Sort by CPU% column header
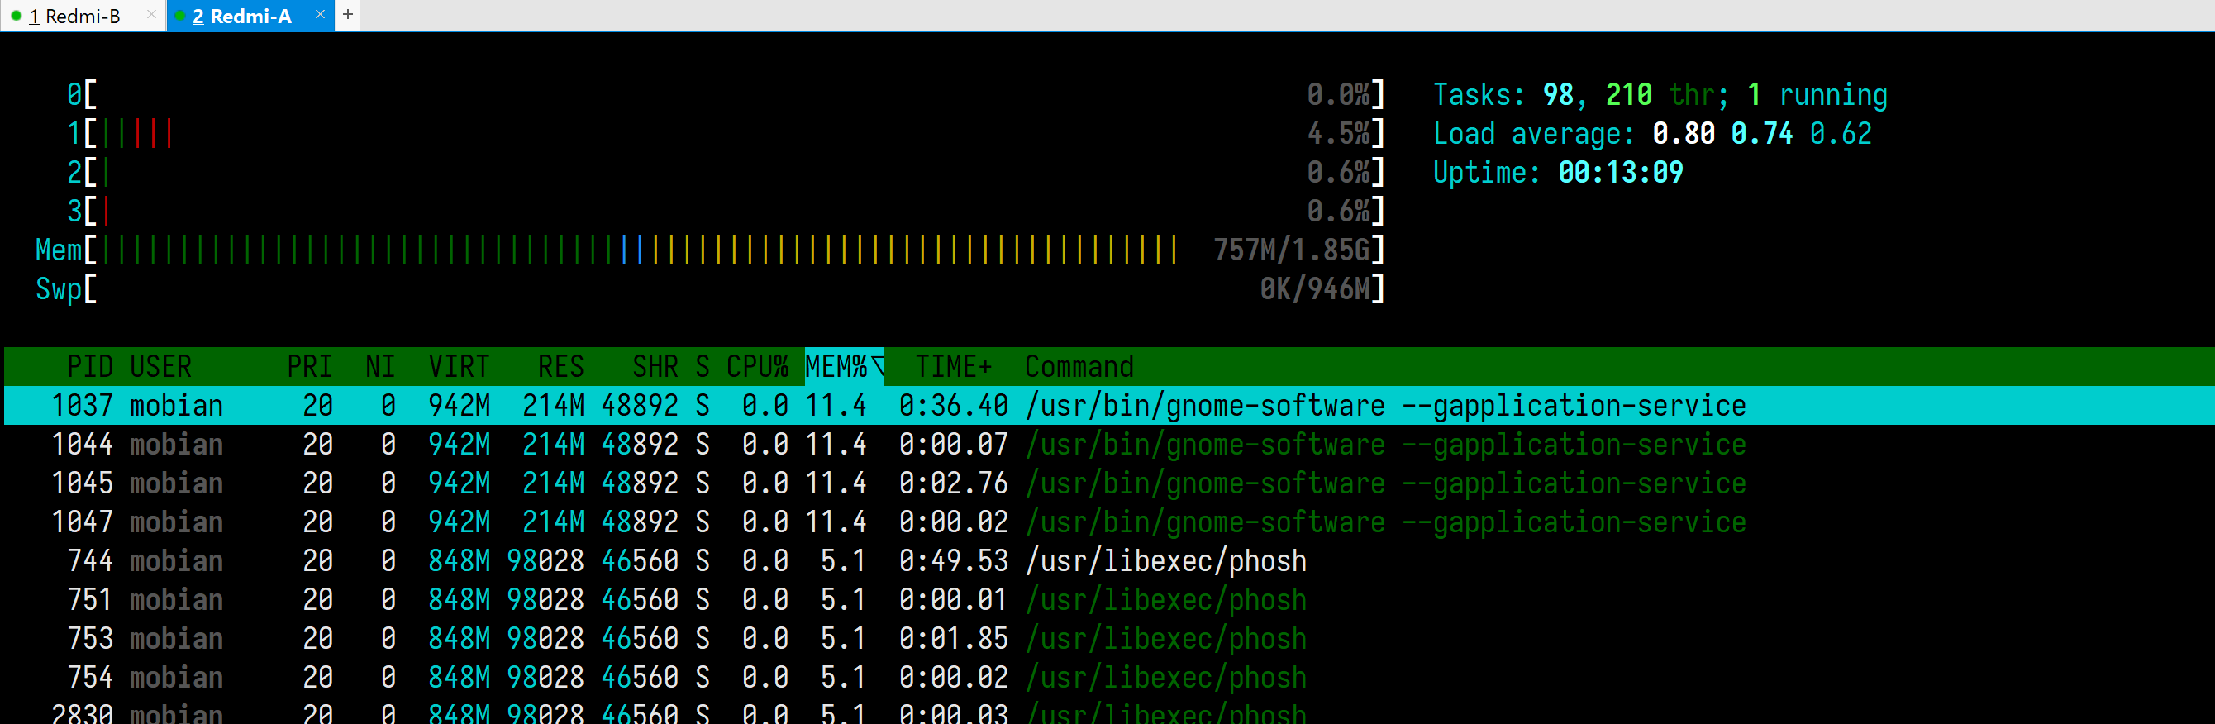The image size is (2215, 724). pyautogui.click(x=758, y=367)
